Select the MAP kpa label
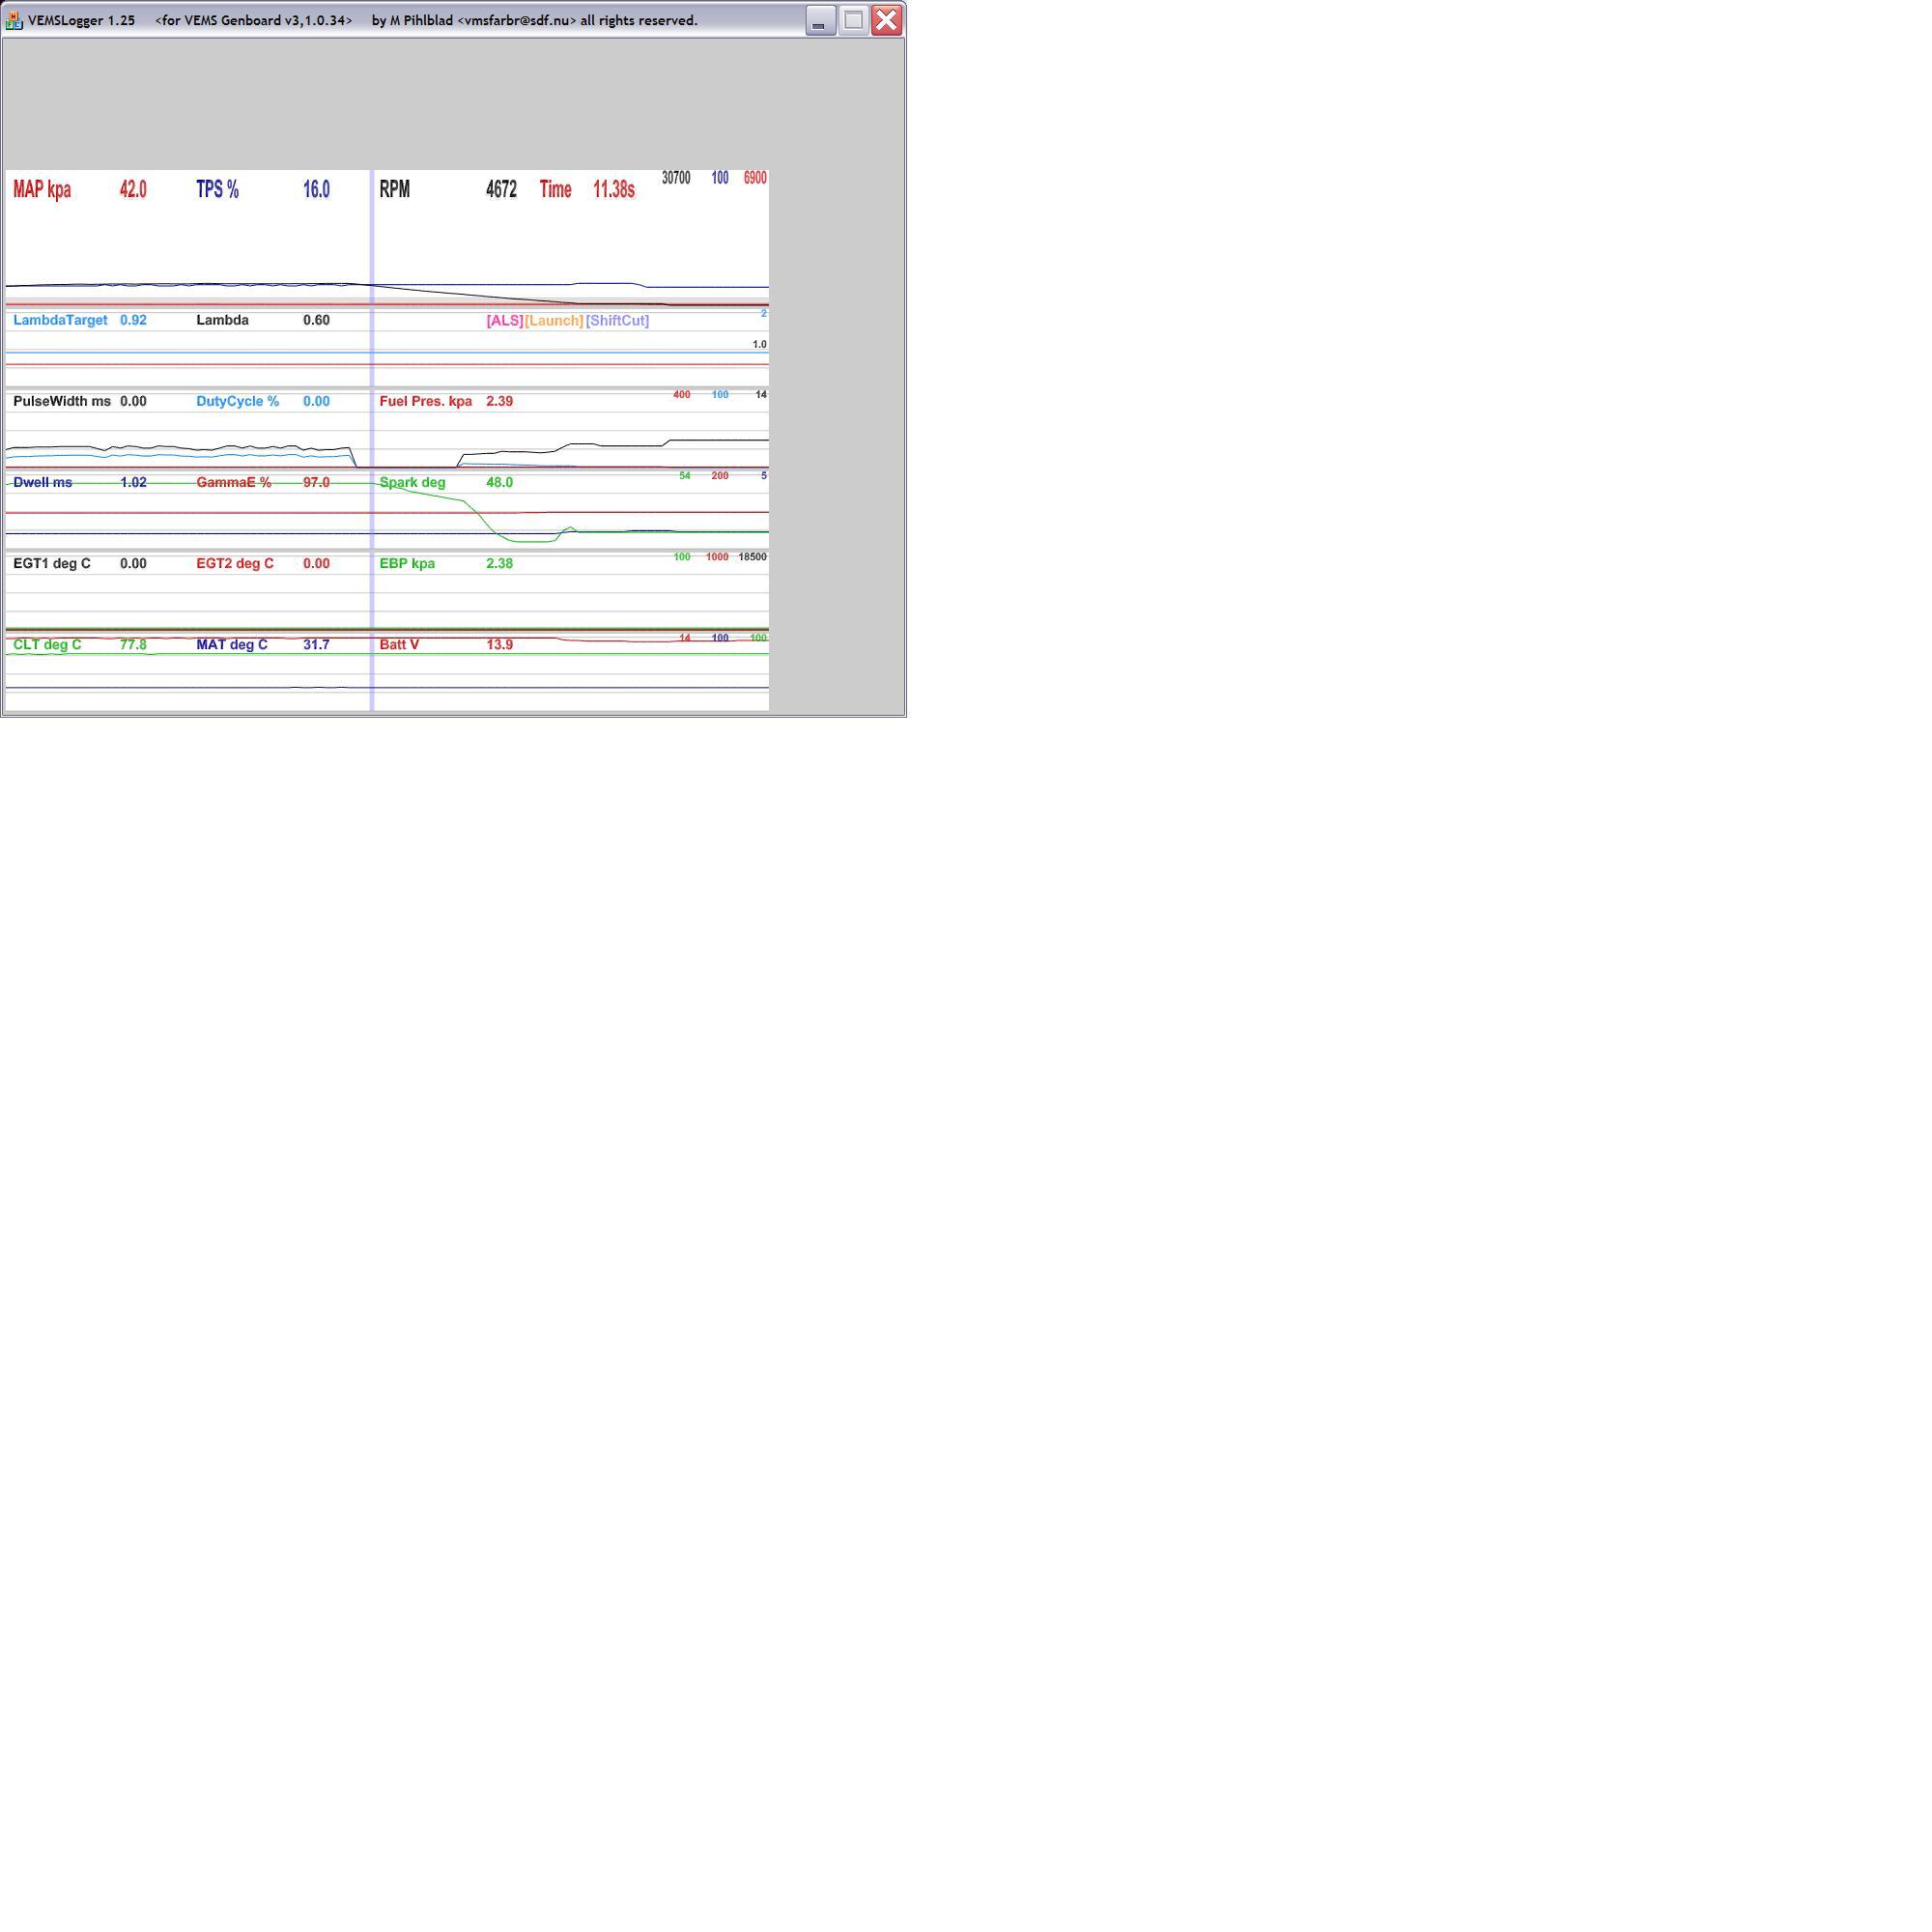 (42, 190)
